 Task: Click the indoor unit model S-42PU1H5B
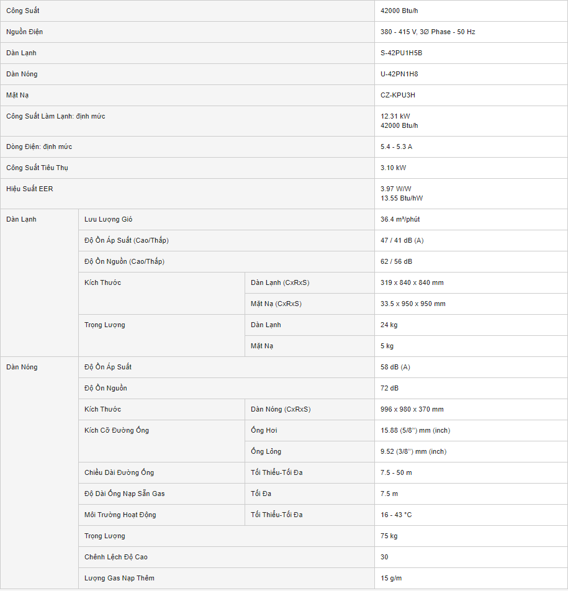click(x=401, y=53)
